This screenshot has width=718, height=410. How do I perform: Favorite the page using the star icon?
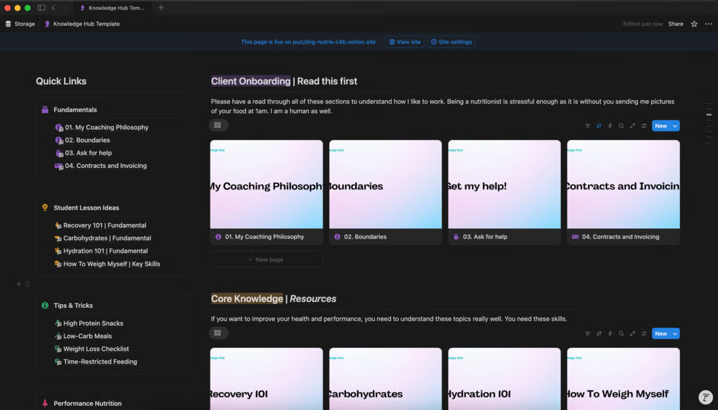tap(694, 24)
